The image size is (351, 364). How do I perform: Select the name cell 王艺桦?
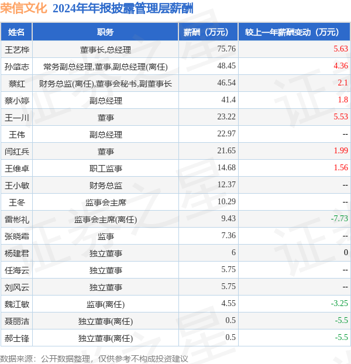(x=17, y=50)
